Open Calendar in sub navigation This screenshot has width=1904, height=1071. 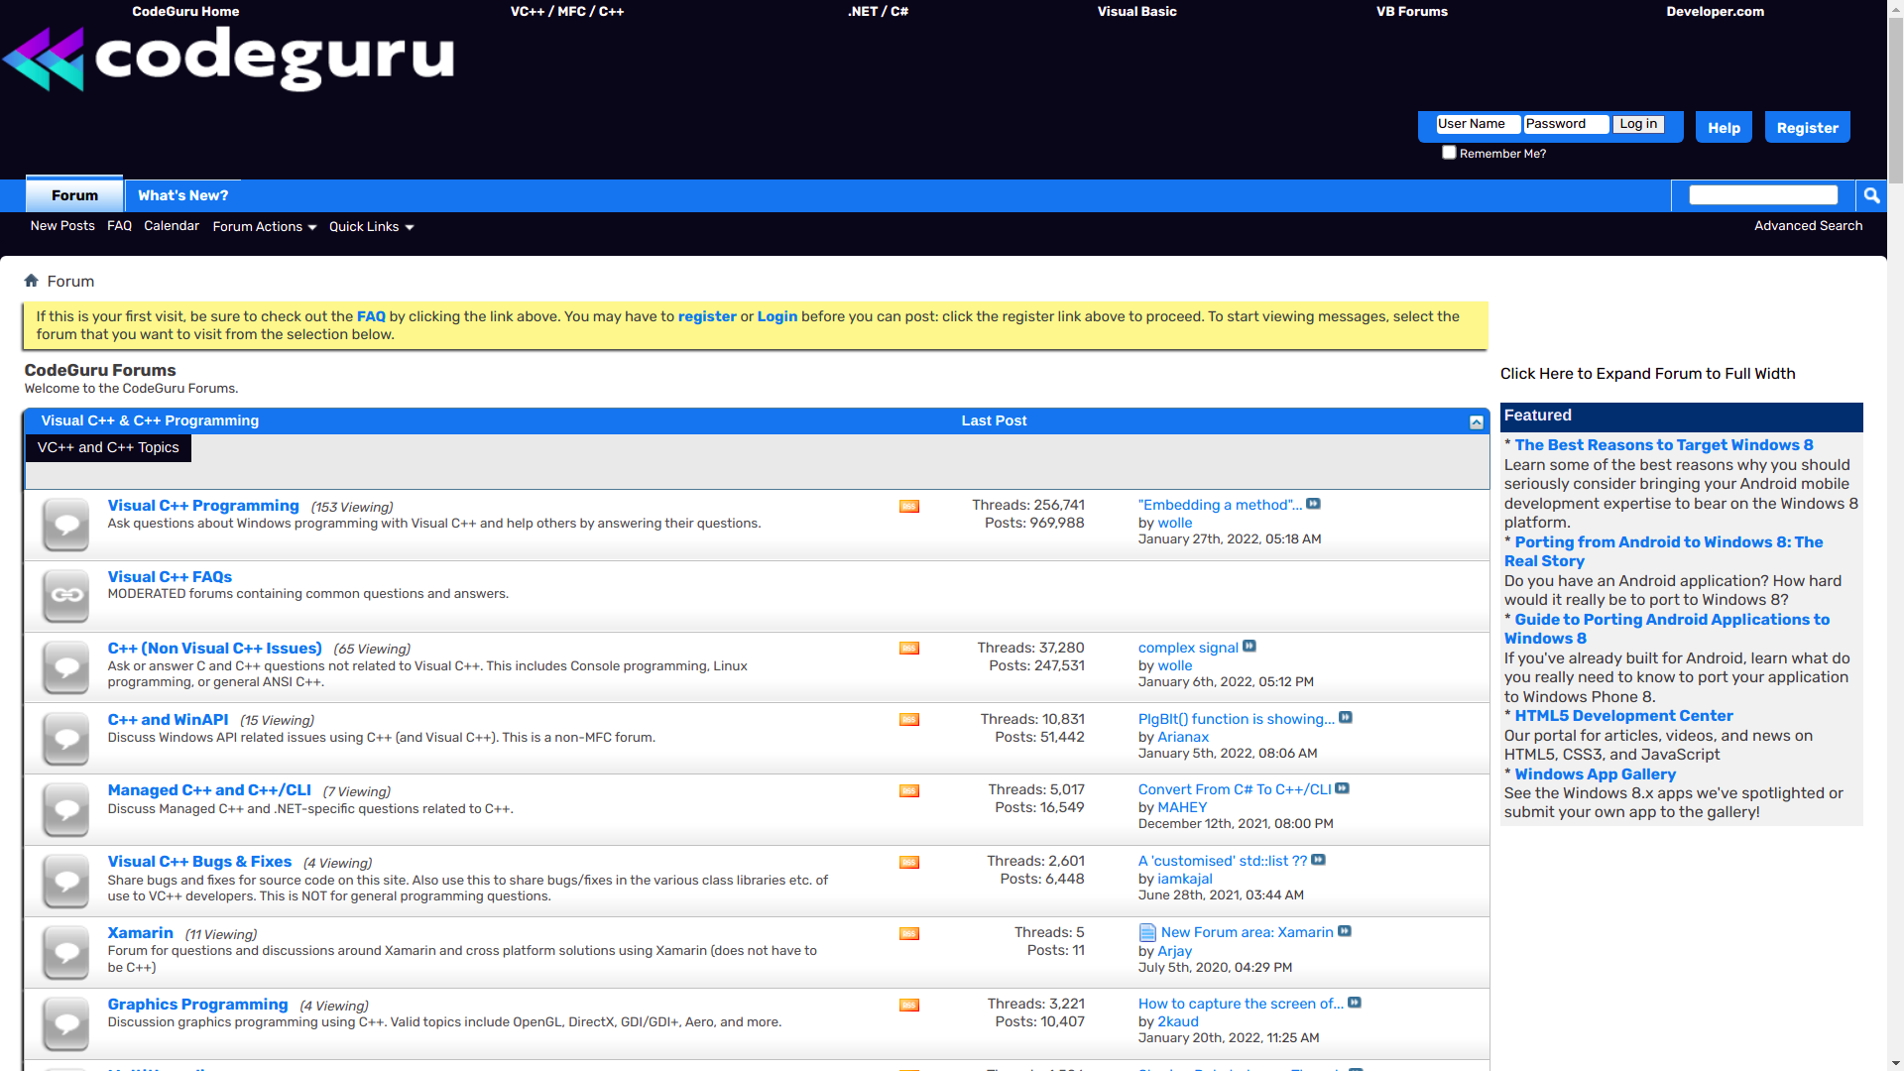click(172, 226)
